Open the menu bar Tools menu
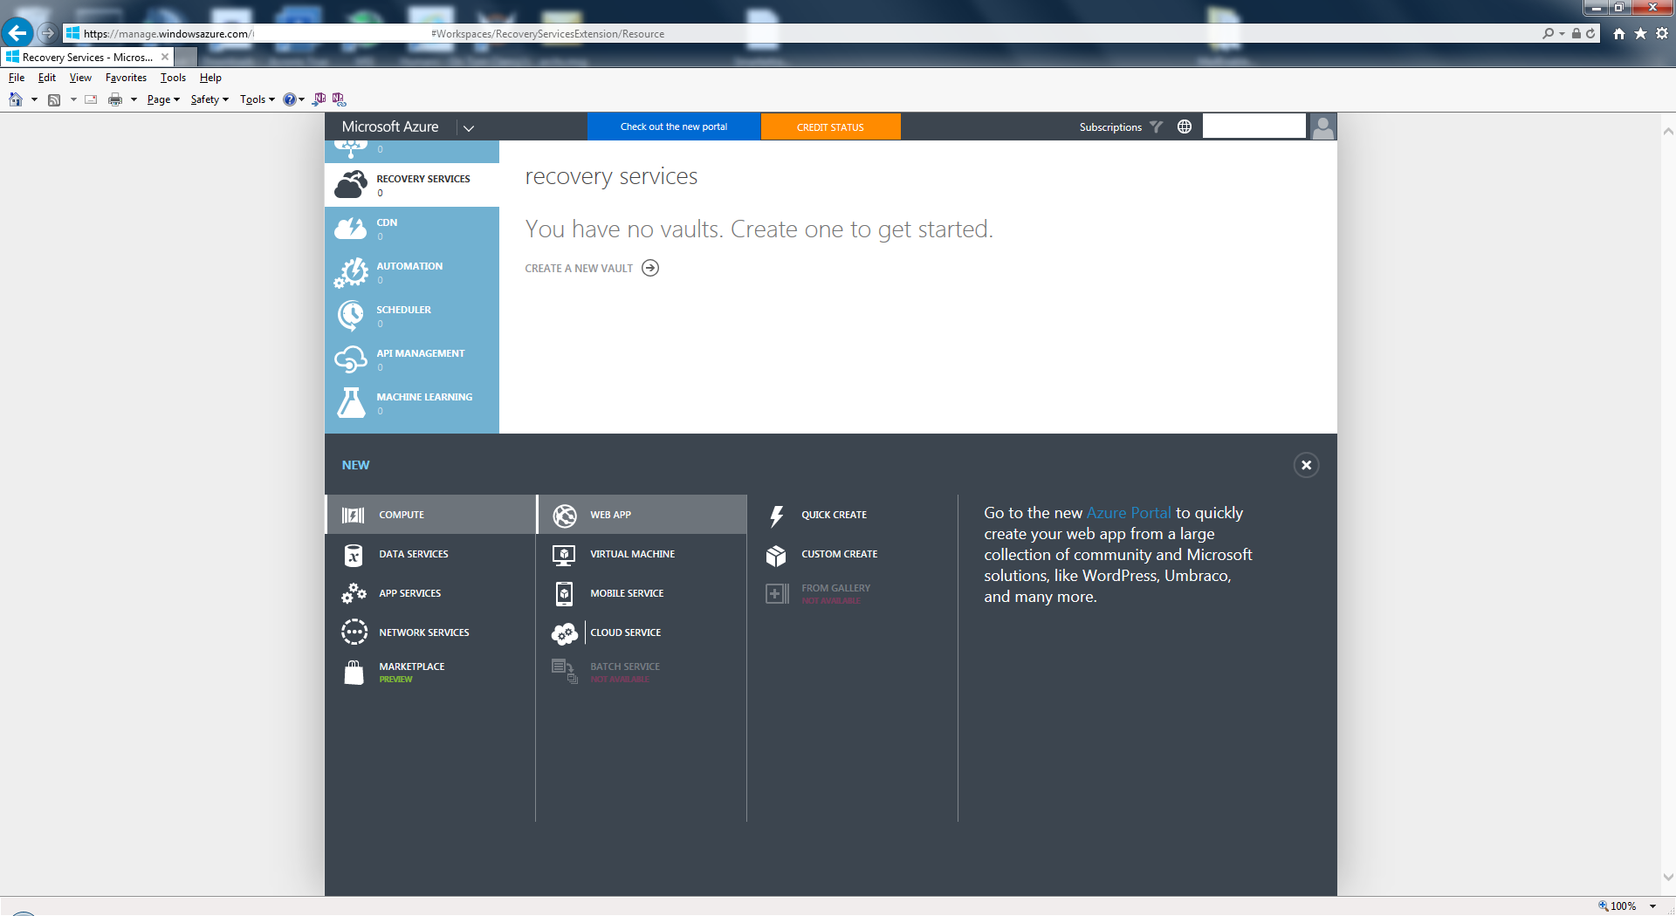 173,78
